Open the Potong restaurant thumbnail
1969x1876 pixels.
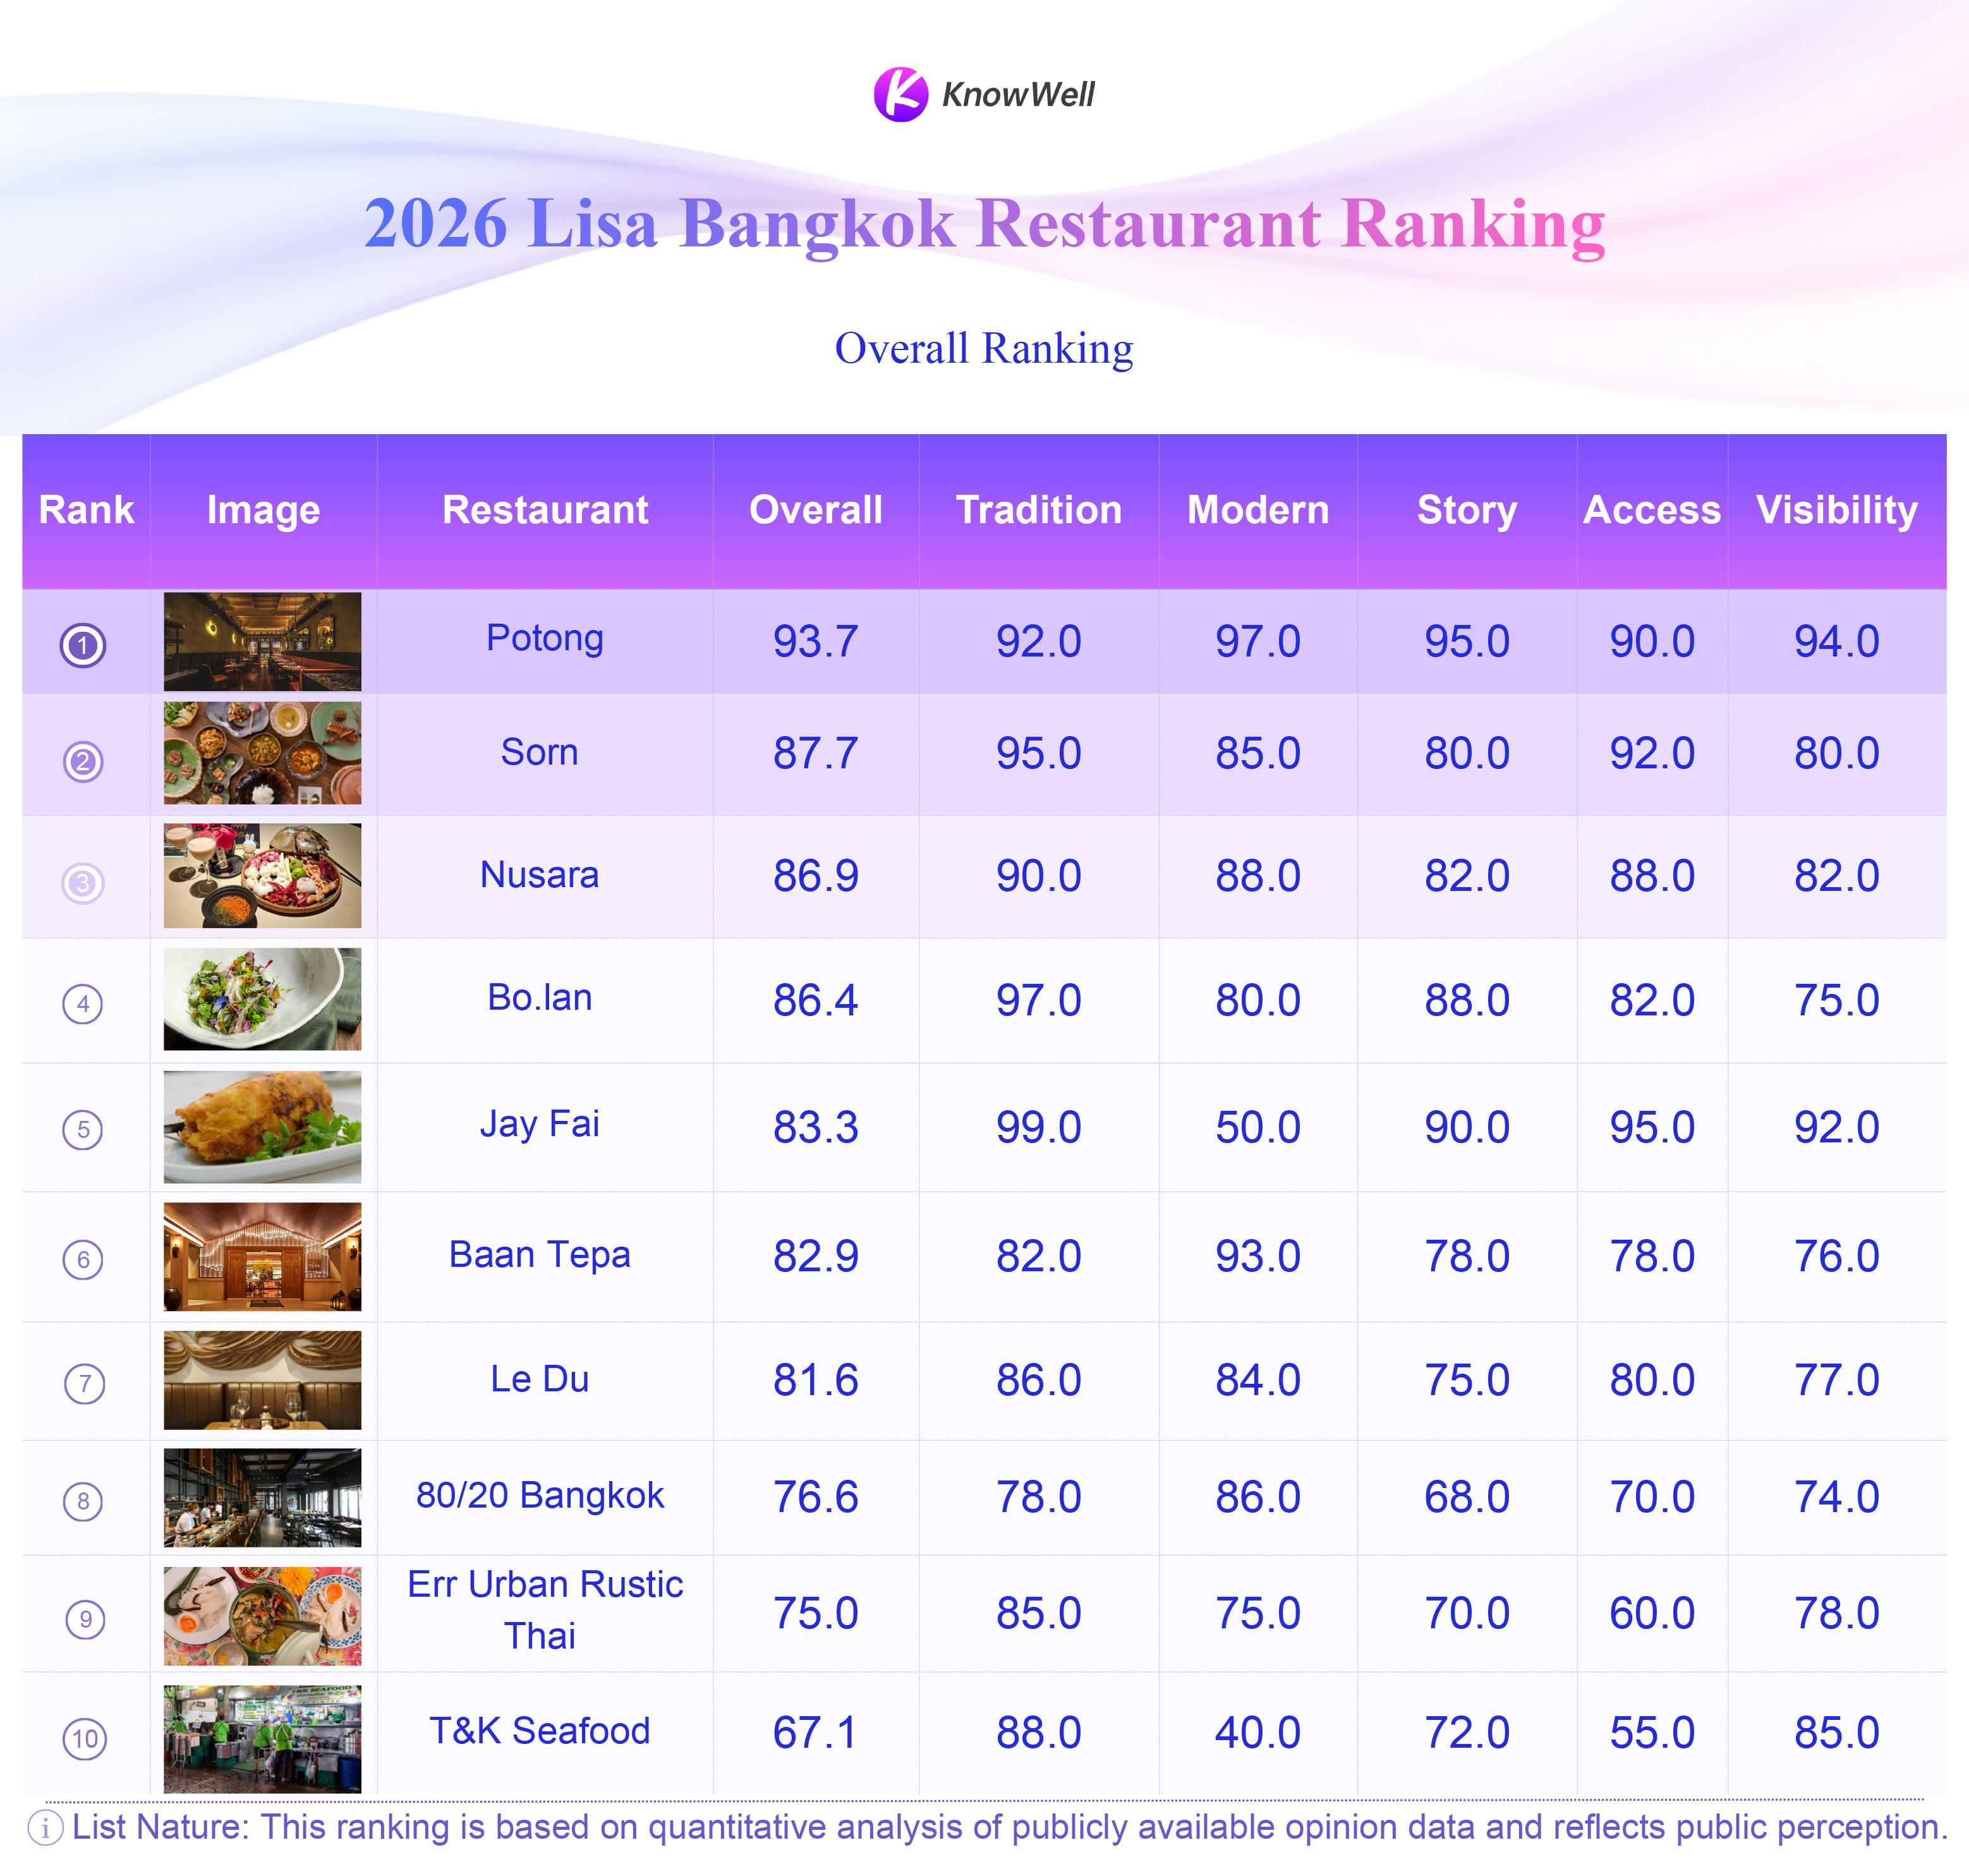click(262, 641)
